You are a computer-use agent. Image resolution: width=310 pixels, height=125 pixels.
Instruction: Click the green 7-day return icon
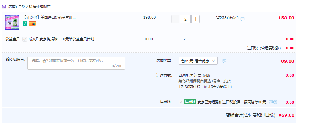pyautogui.click(x=25, y=23)
